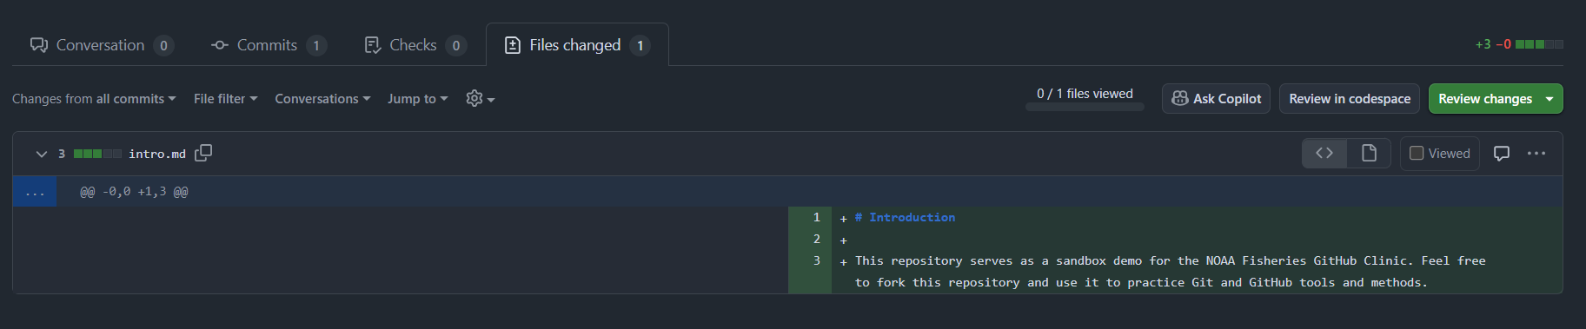Copy the intro.md file path
Screen dimensions: 1586x329
(x=203, y=153)
